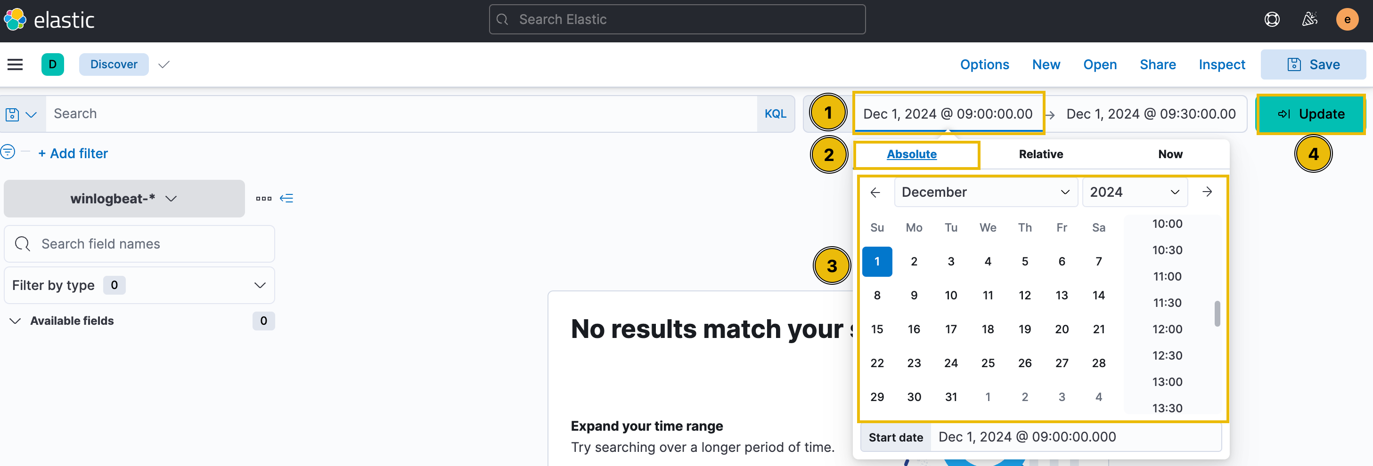Click the KQL query search field
This screenshot has width=1373, height=466.
(x=401, y=114)
